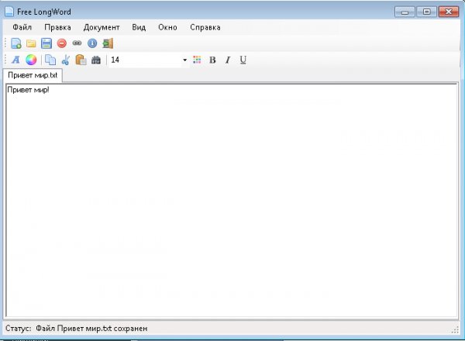
Task: Copy text with the copy icon
Action: pyautogui.click(x=50, y=60)
